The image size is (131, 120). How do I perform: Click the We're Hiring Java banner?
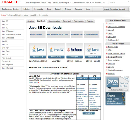pos(116,99)
